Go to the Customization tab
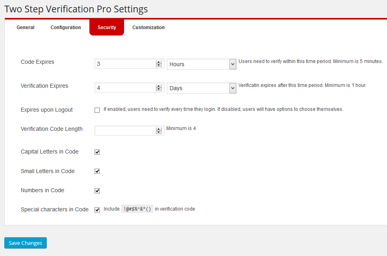Image resolution: width=387 pixels, height=256 pixels. [x=148, y=28]
